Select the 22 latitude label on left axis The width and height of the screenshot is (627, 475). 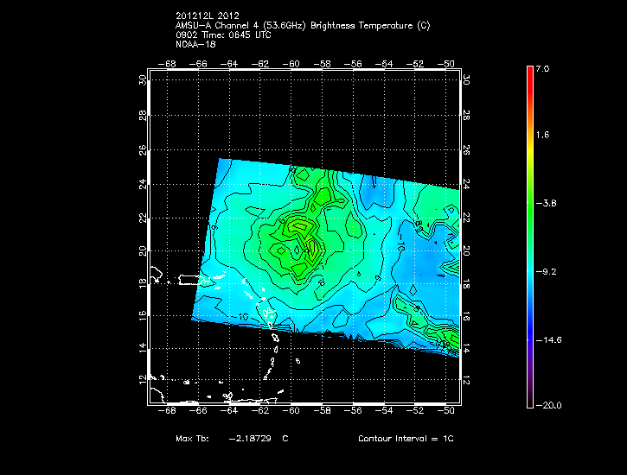(143, 218)
